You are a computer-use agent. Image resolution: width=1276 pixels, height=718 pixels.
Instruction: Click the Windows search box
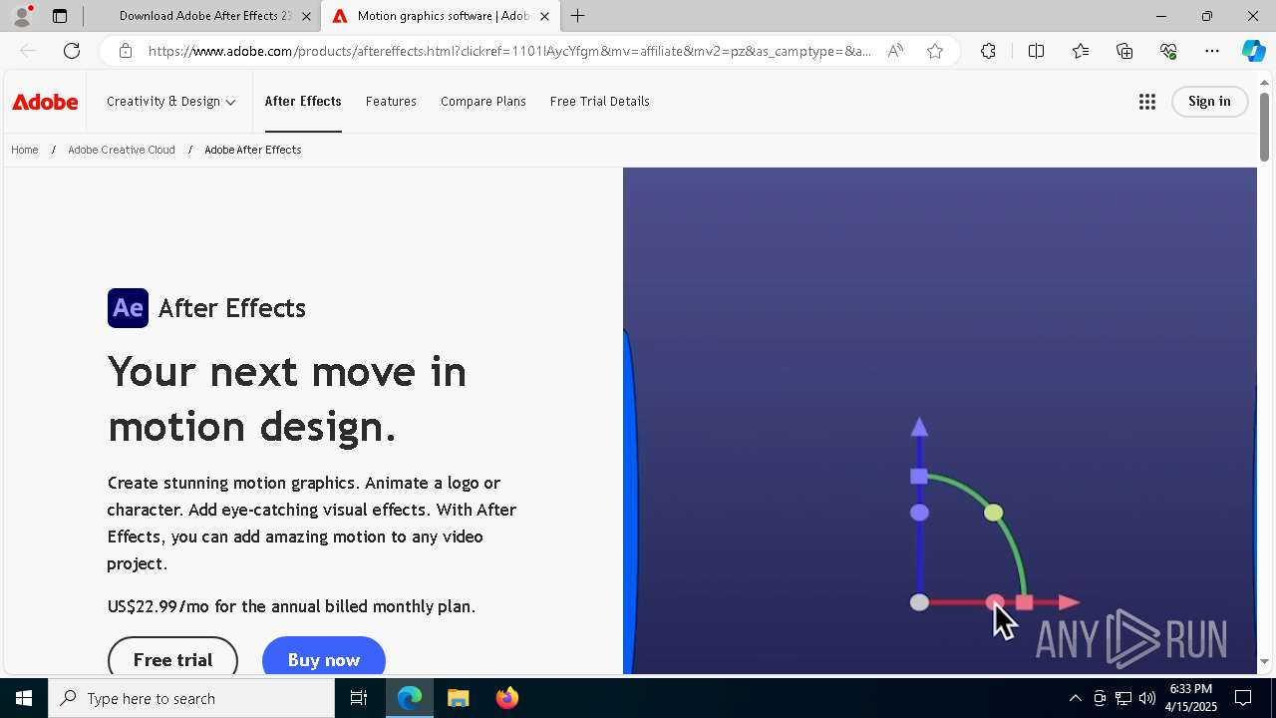click(191, 698)
